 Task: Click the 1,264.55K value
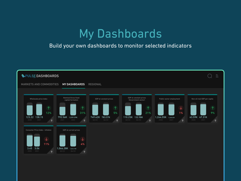coord(161,117)
